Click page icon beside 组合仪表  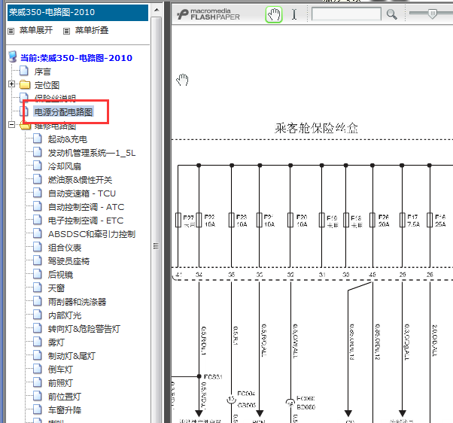38,248
